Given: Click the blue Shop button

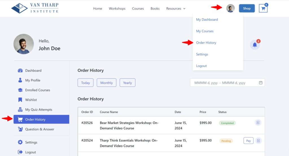Looking at the screenshot, I should pos(247,8).
